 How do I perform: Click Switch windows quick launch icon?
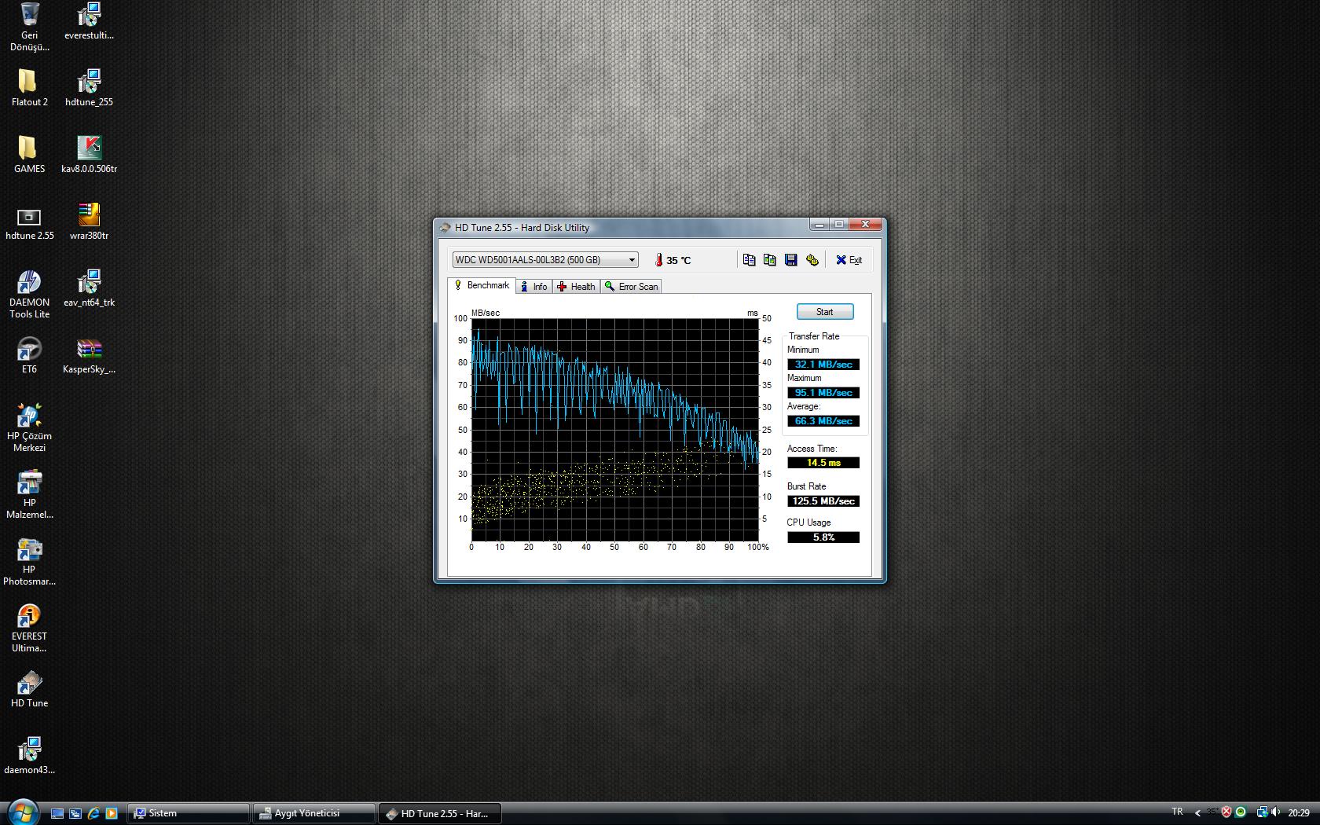coord(75,813)
